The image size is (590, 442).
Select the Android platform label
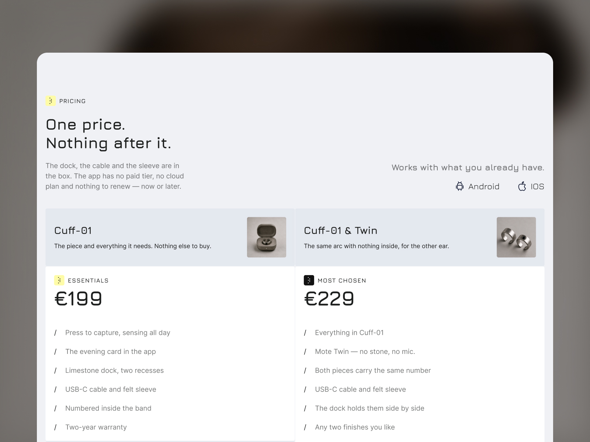(x=484, y=187)
